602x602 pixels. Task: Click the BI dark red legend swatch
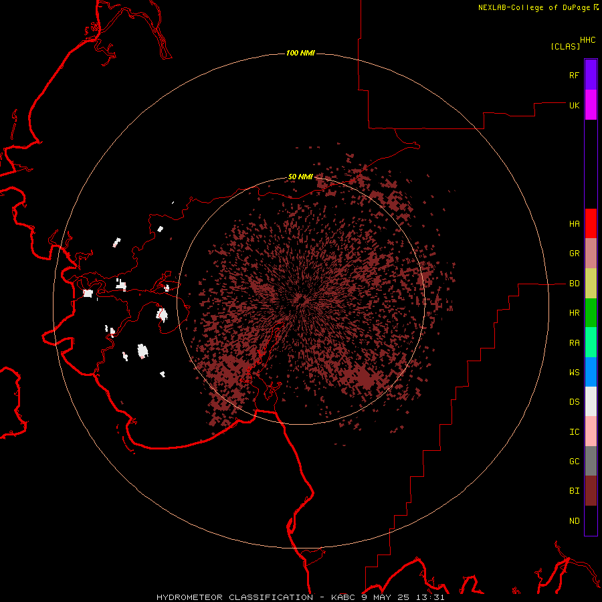point(591,491)
